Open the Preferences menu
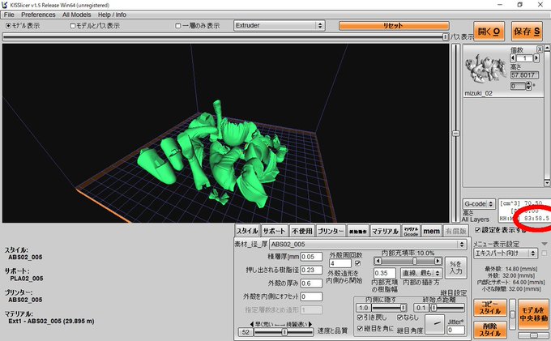The width and height of the screenshot is (551, 341). [x=38, y=15]
